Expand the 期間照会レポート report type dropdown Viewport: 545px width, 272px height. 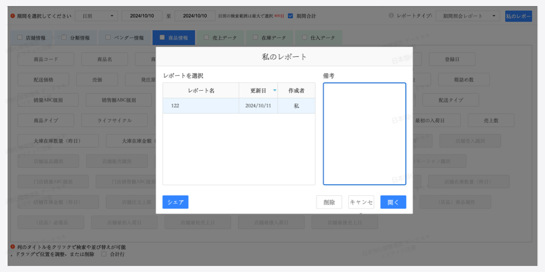point(467,16)
